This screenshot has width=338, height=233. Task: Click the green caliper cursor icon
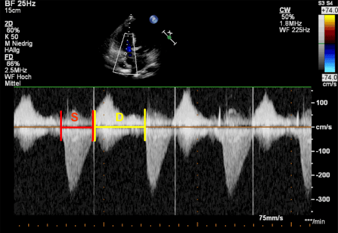point(169,37)
